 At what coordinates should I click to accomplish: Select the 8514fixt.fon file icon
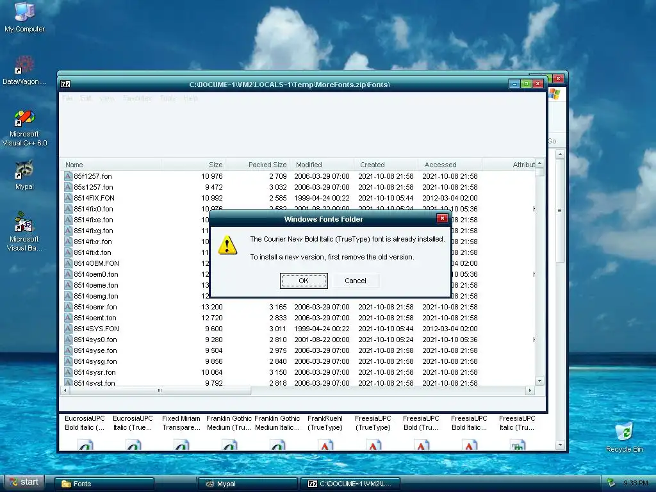tap(68, 252)
